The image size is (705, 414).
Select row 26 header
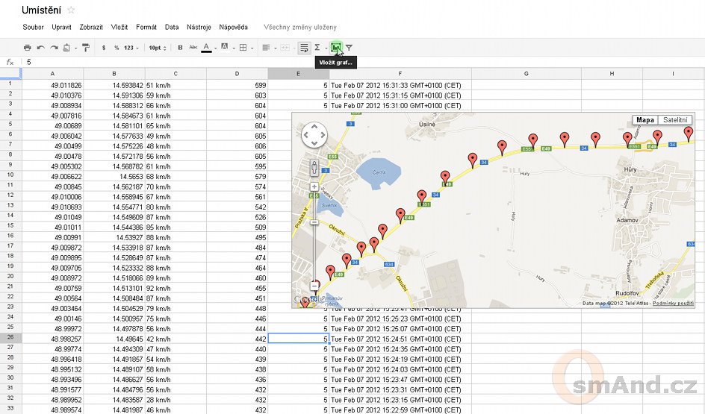point(10,338)
